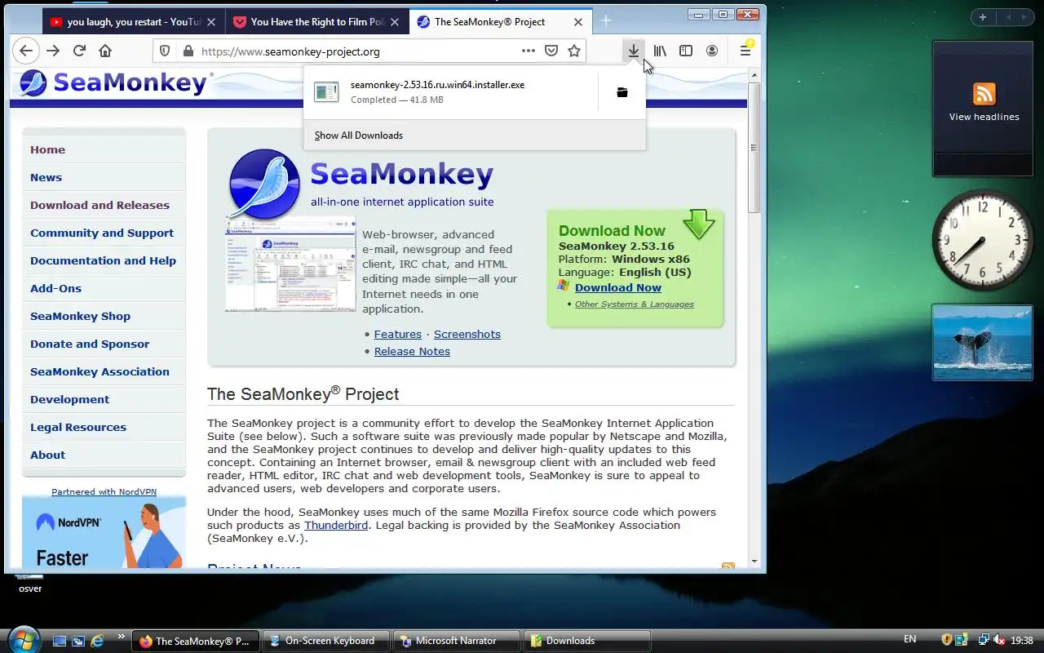Screen dimensions: 1044x653
Task: Click the muted volume tray icon
Action: 999,640
